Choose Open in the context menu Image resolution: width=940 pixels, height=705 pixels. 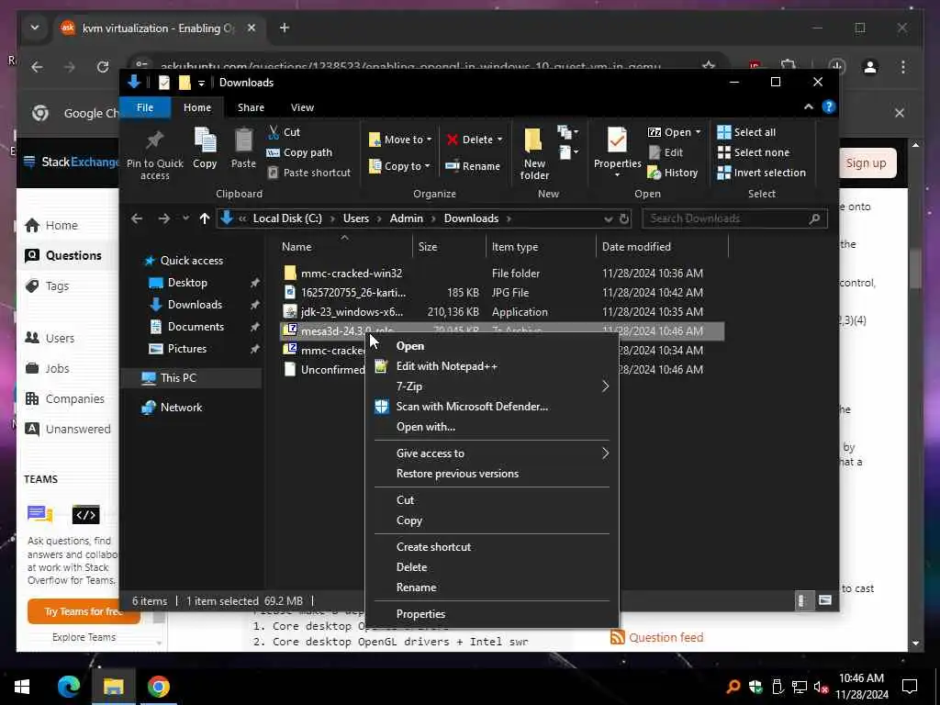[410, 346]
